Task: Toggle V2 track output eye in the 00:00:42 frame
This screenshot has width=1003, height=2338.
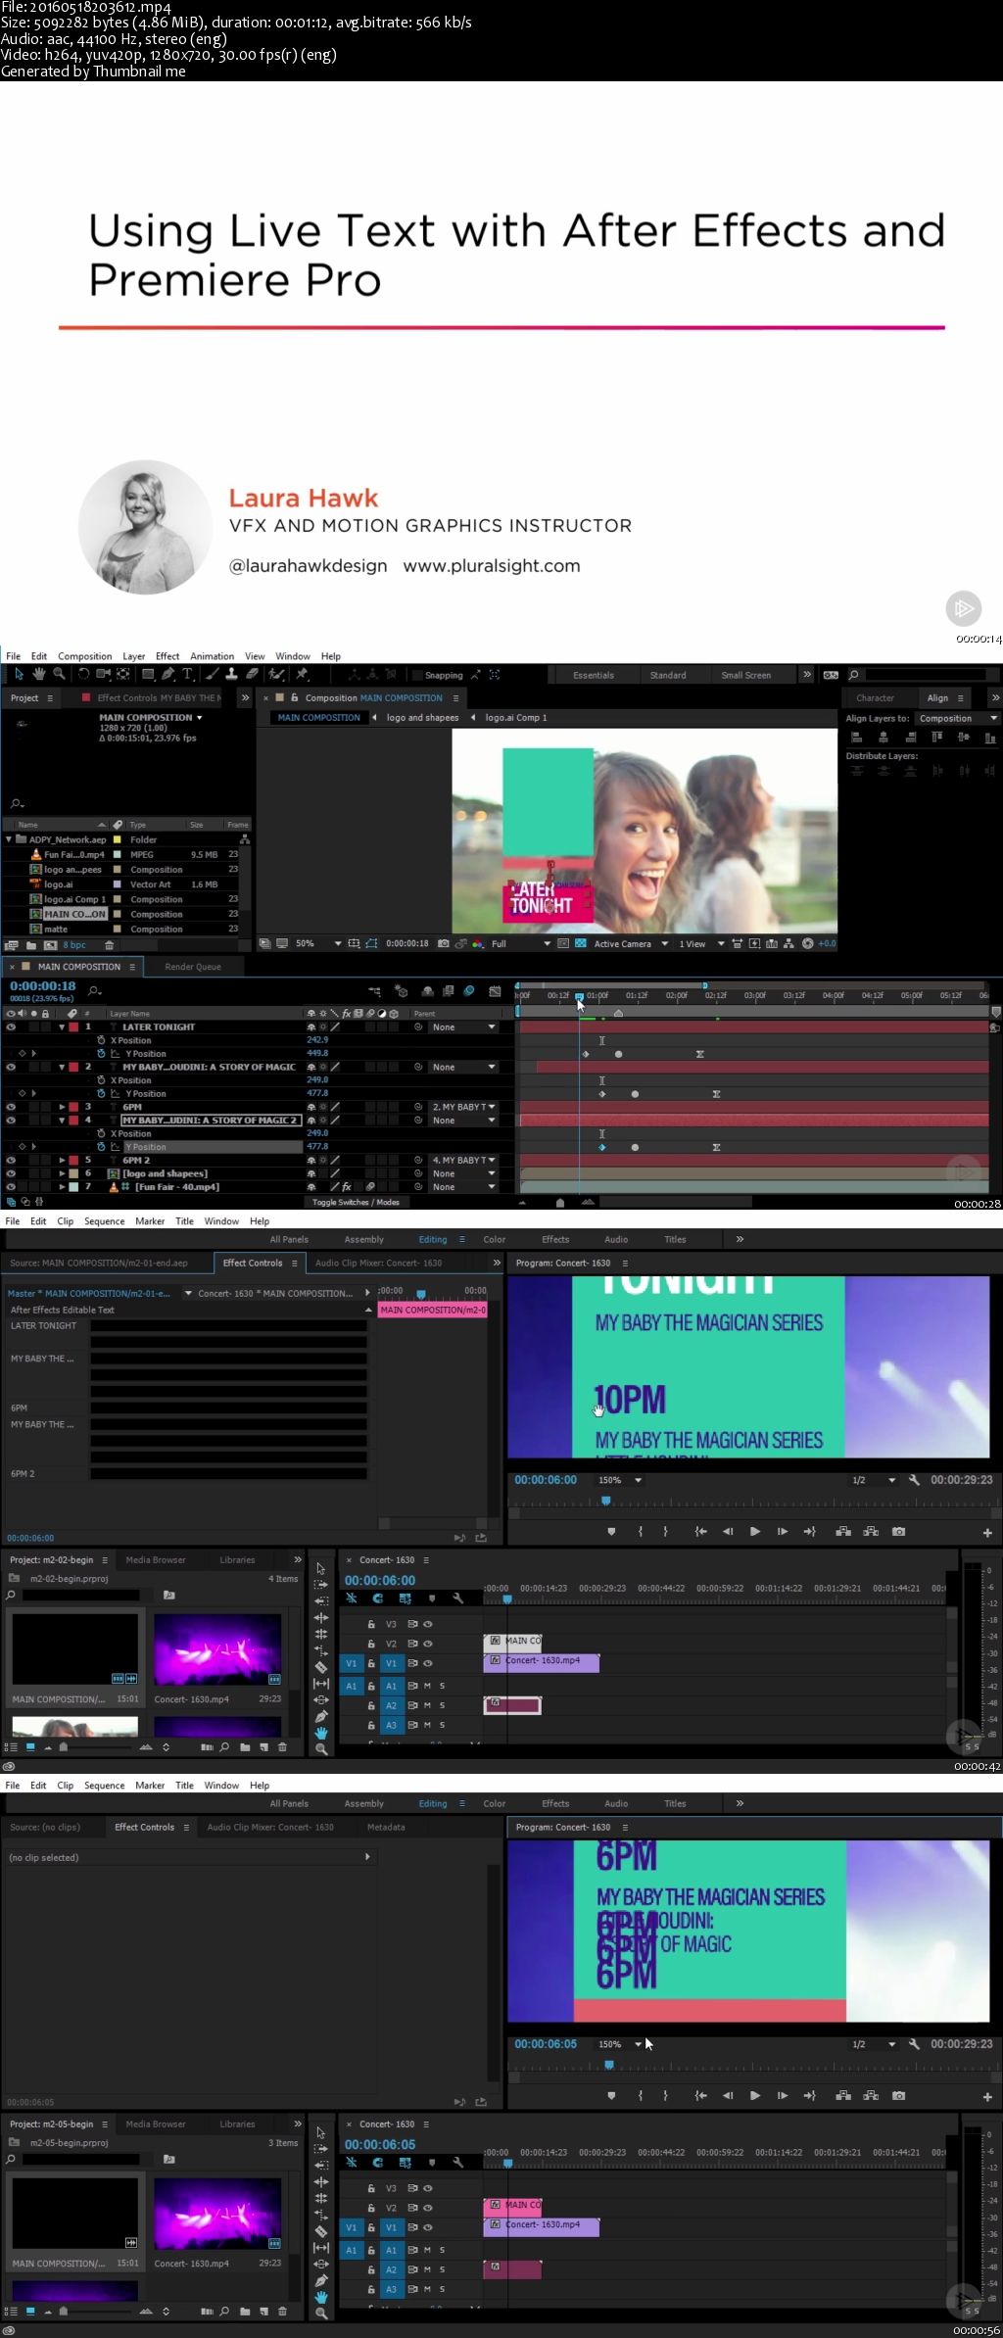Action: (428, 1644)
